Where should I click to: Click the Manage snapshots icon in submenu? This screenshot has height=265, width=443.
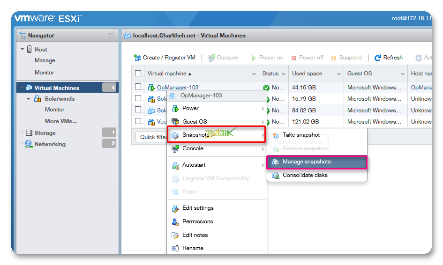[x=276, y=162]
